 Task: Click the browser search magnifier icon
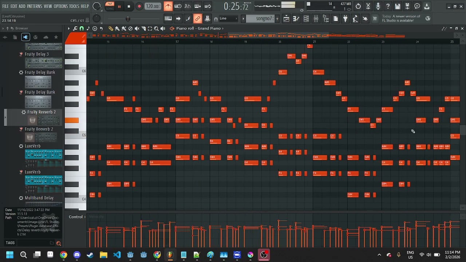click(x=58, y=243)
